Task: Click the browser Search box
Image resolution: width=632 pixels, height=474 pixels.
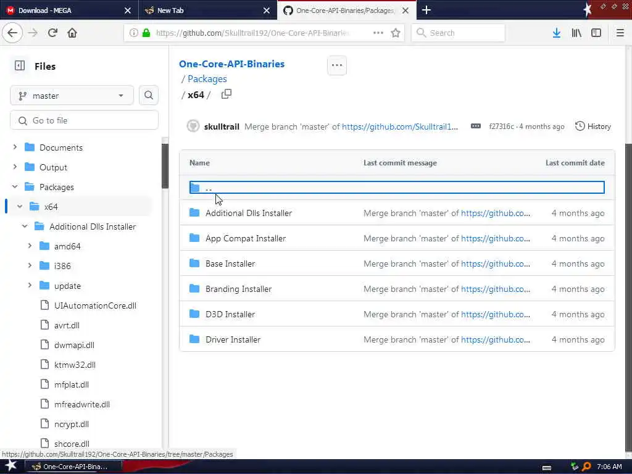Action: click(x=458, y=33)
